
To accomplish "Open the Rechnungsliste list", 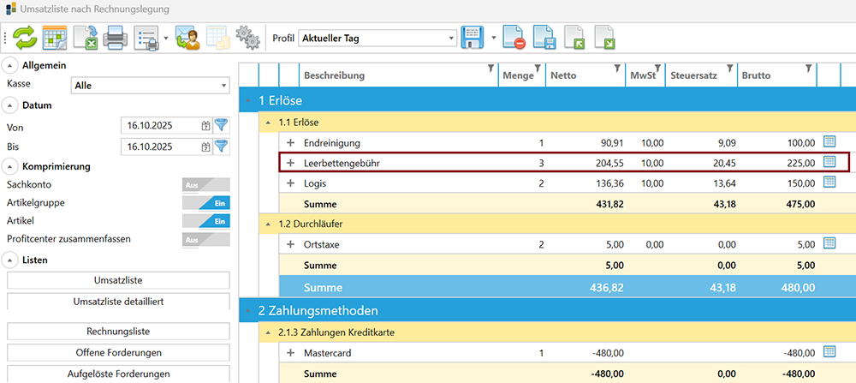I will (x=118, y=332).
